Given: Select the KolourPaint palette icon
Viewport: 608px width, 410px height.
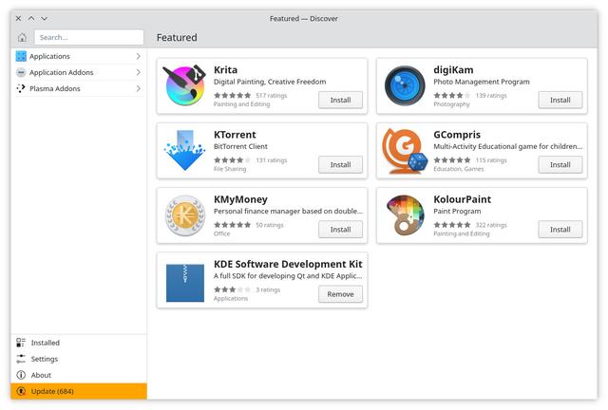Looking at the screenshot, I should 406,215.
